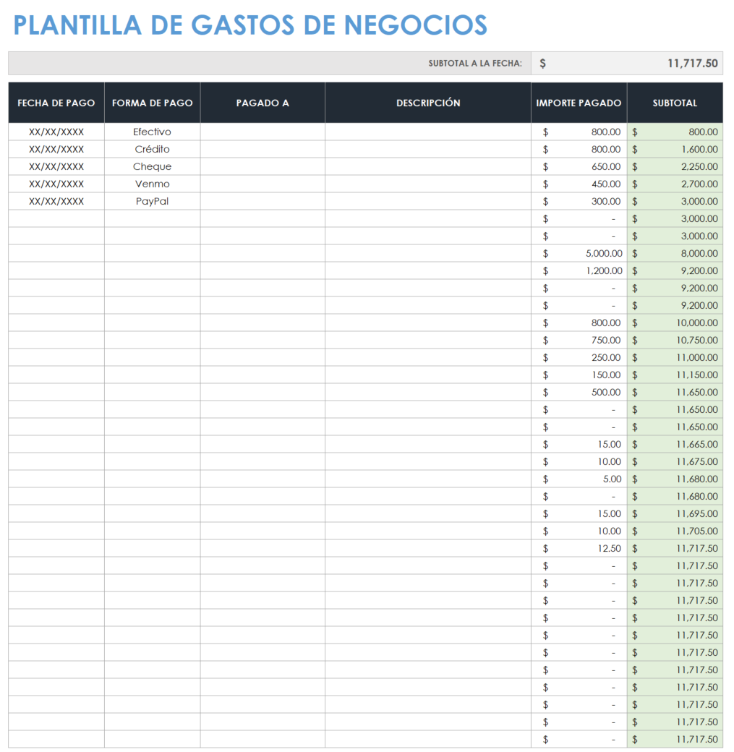Select the FORMA DE PAGO column header
Viewport: 734px width, 752px height.
click(x=152, y=102)
